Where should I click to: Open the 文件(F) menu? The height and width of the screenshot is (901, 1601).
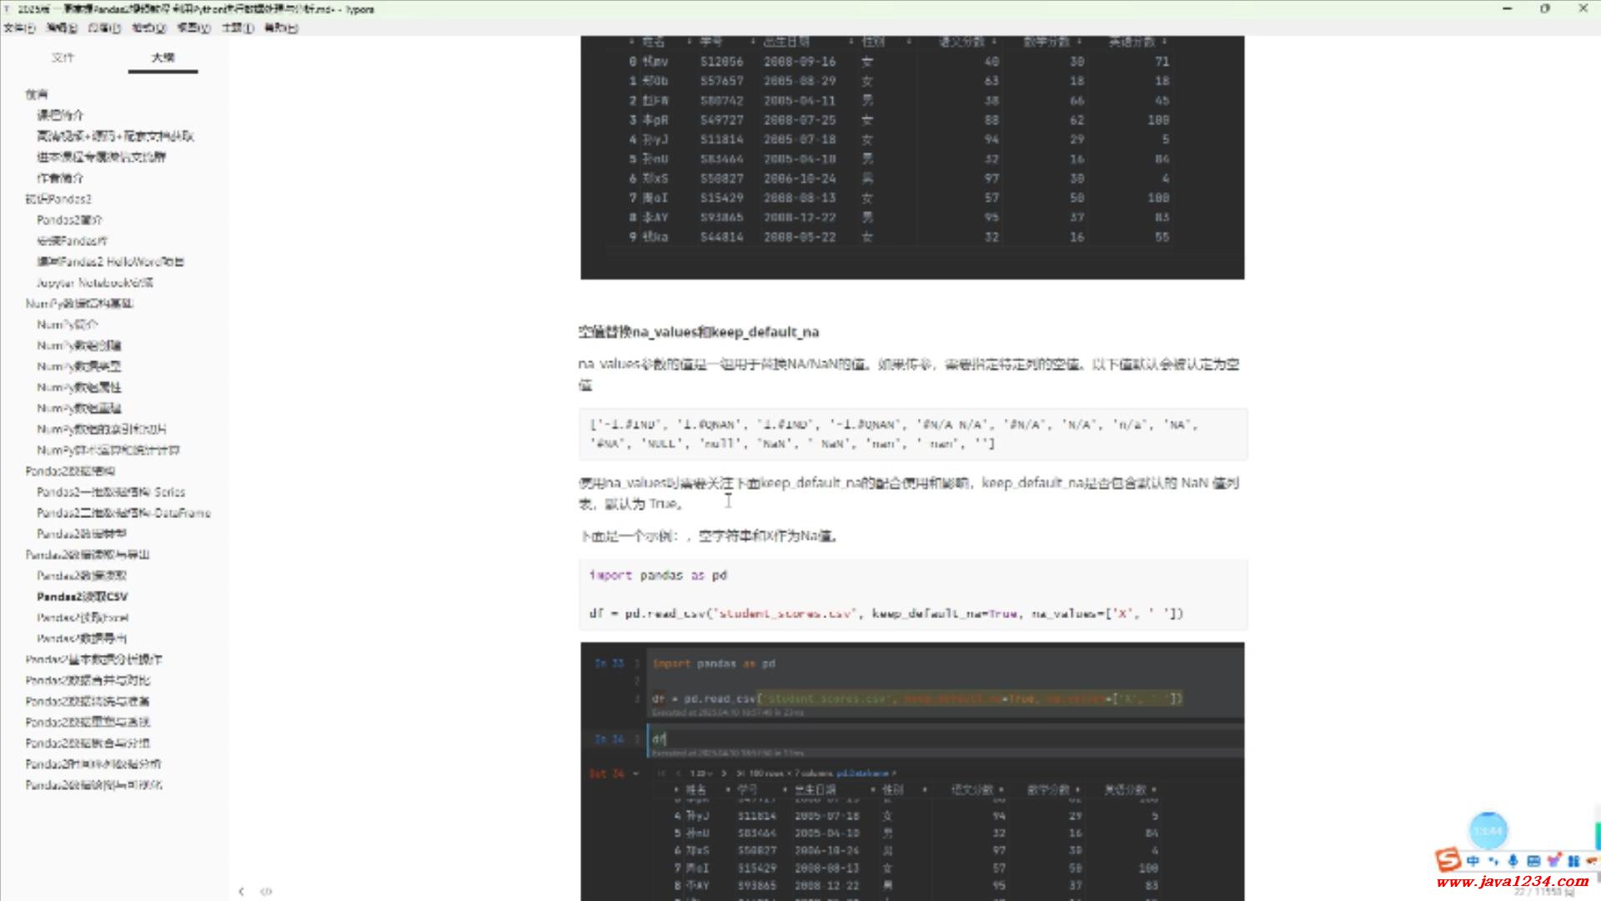(x=19, y=28)
